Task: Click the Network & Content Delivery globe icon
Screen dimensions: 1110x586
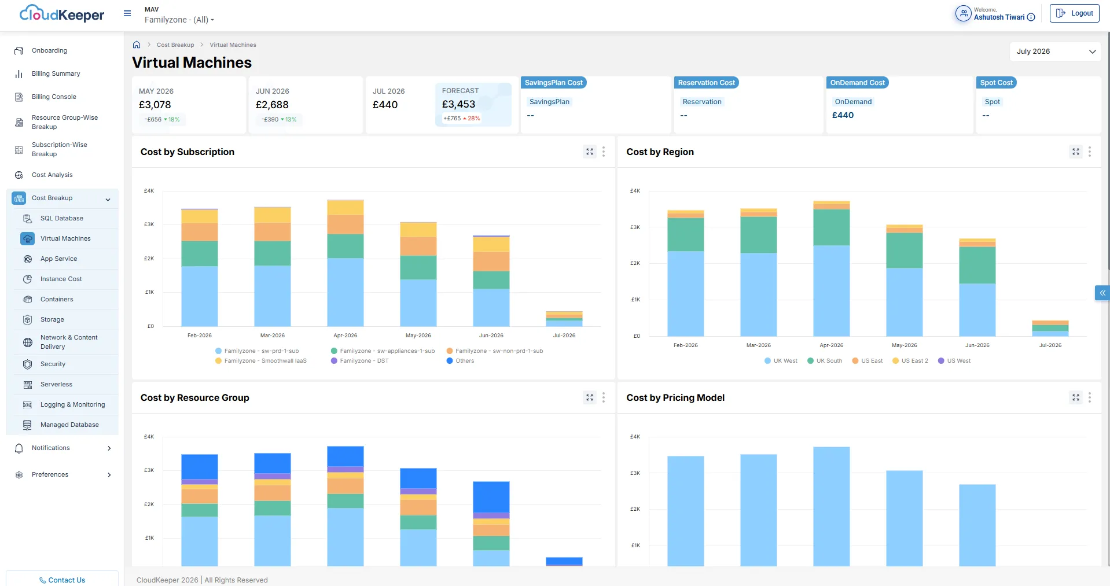Action: coord(27,342)
